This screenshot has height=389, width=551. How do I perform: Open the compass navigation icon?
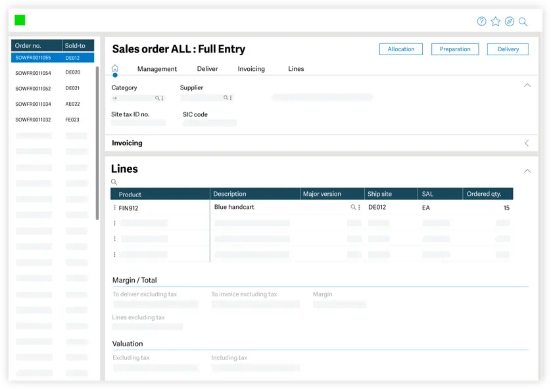tap(509, 22)
